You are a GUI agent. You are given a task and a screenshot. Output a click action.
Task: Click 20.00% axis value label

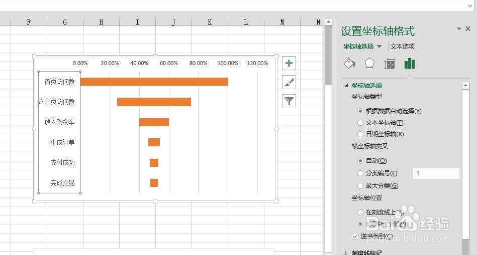(x=110, y=63)
